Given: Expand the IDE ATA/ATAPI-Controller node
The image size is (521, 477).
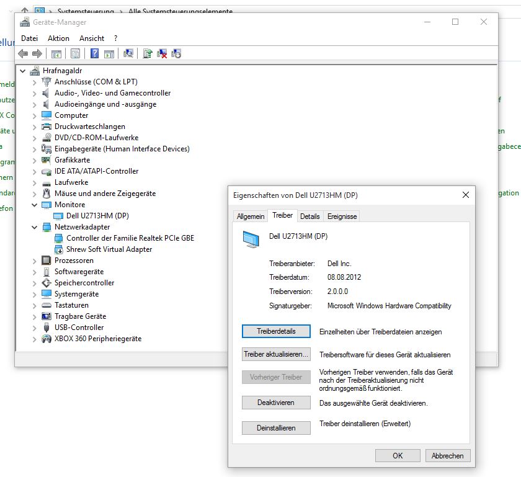Looking at the screenshot, I should point(35,172).
